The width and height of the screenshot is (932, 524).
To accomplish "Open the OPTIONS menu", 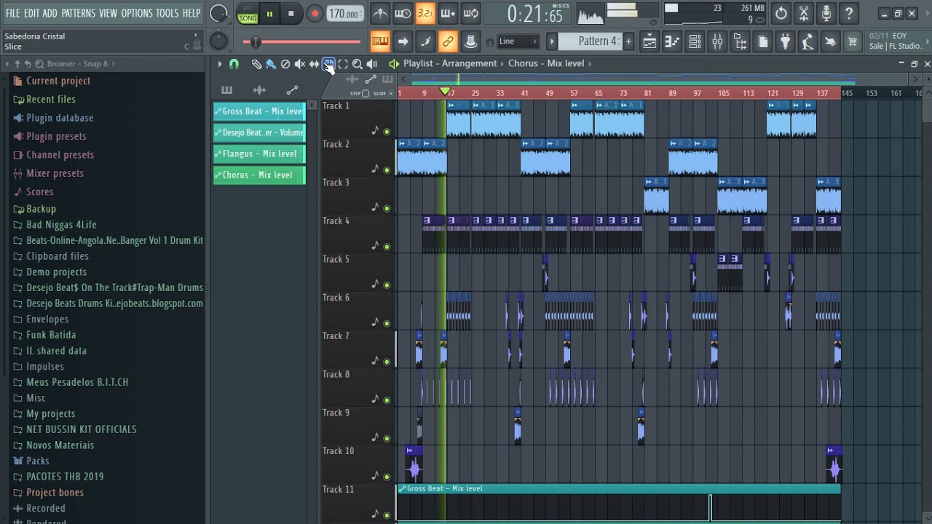I will click(137, 13).
